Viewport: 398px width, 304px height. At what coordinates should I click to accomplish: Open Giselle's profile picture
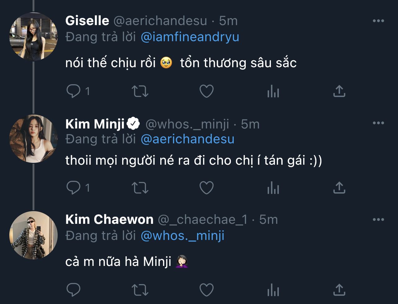click(33, 37)
